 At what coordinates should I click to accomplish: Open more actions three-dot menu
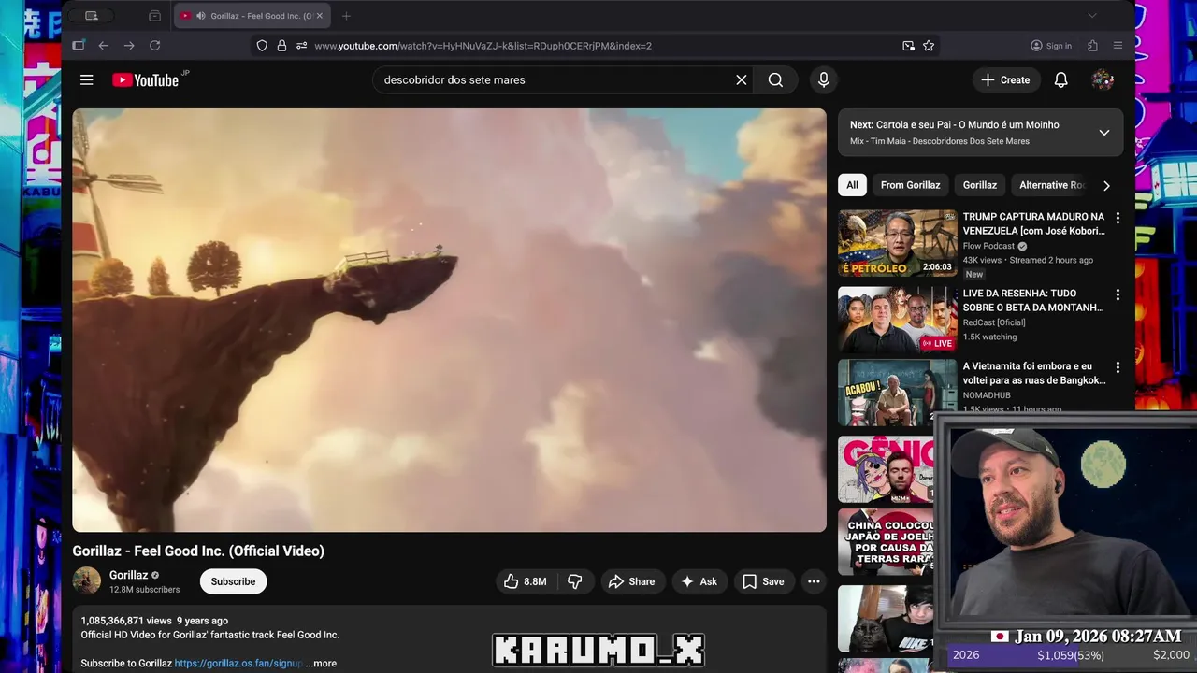(x=814, y=581)
